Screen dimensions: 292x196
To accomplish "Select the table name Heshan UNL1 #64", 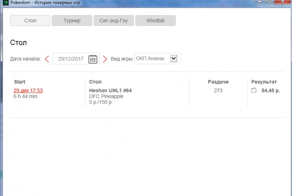I will 110,90.
